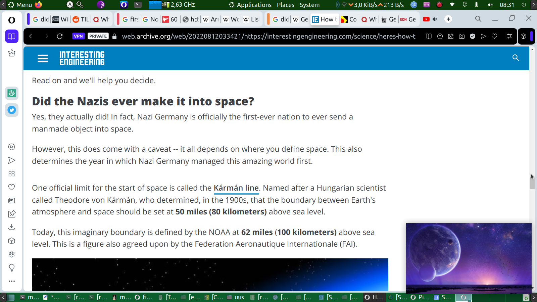Open ChatGPT in the Opera sidebar
This screenshot has height=302, width=537.
pyautogui.click(x=12, y=93)
